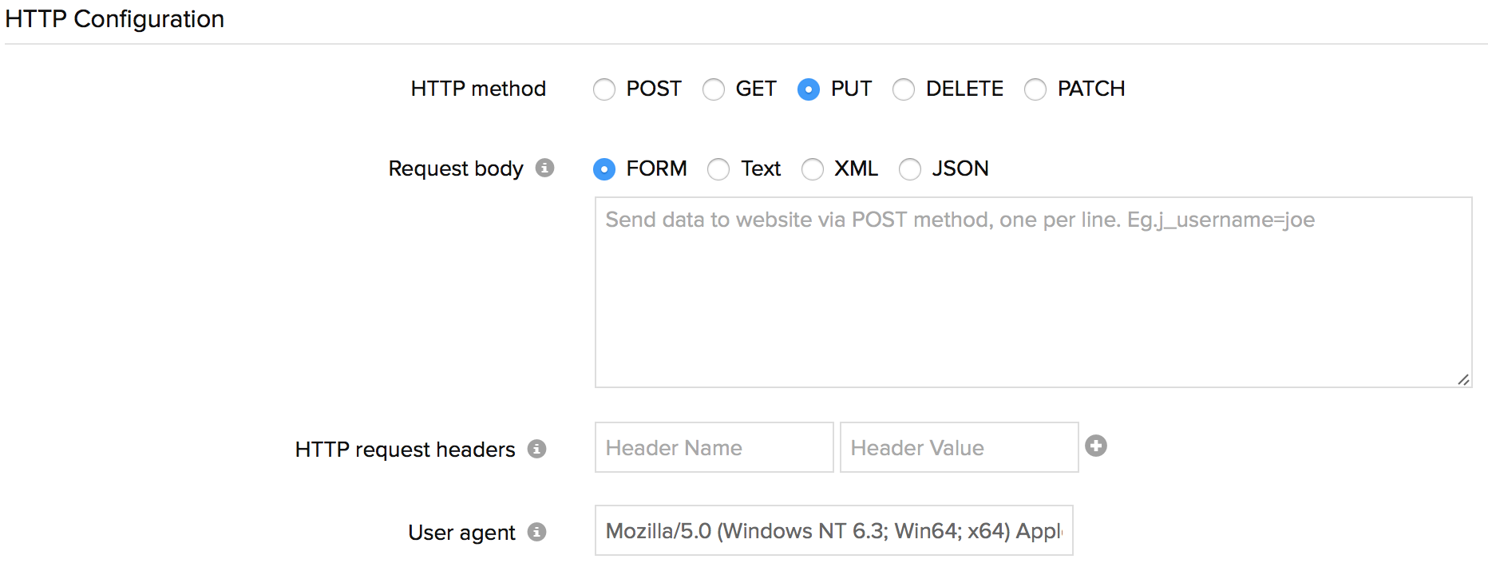Click the HTTP Configuration section heading
Viewport: 1488px width, 567px height.
pos(115,19)
